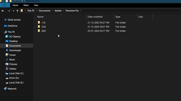Image resolution: width=181 pixels, height=101 pixels.
Task: Click the Drive (D:) drive icon
Action: (x=7, y=78)
